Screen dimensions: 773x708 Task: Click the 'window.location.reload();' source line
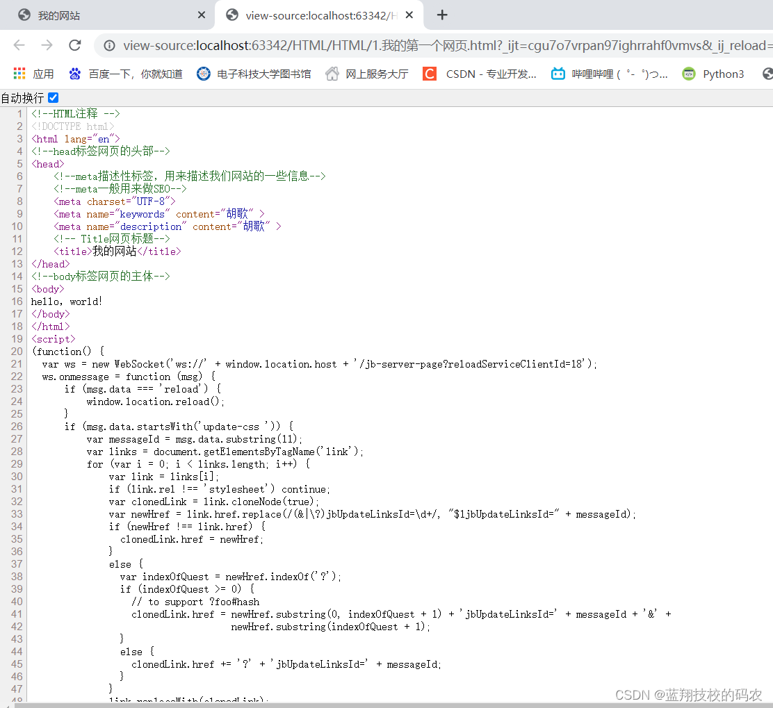(x=155, y=402)
